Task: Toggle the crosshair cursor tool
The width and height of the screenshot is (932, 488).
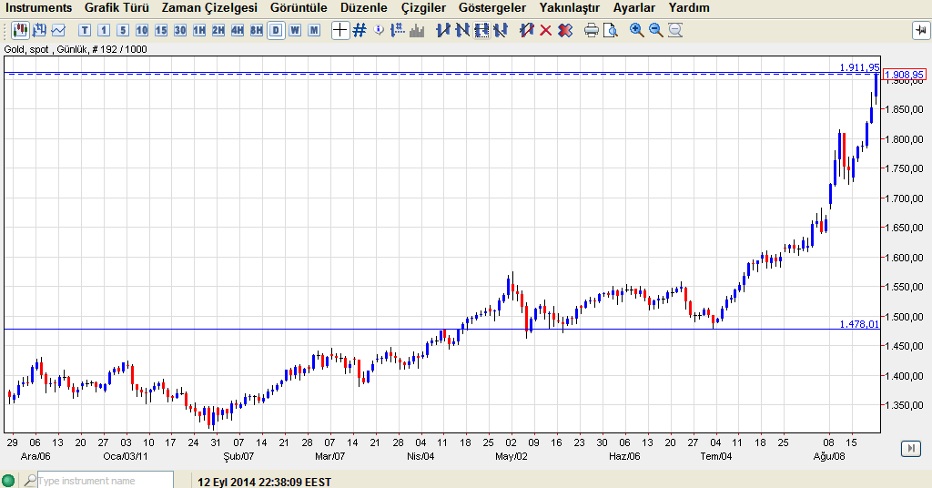Action: pos(340,30)
